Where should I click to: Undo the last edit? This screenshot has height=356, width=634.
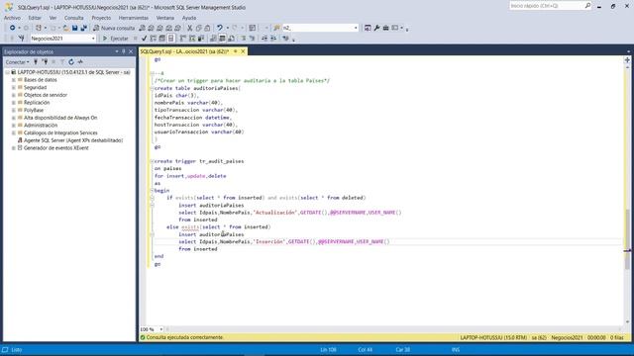click(x=220, y=28)
